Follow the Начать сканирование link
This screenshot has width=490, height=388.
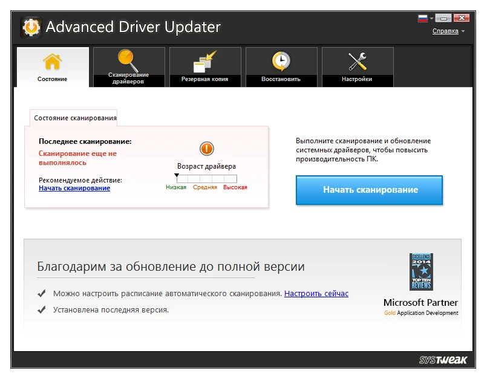74,188
